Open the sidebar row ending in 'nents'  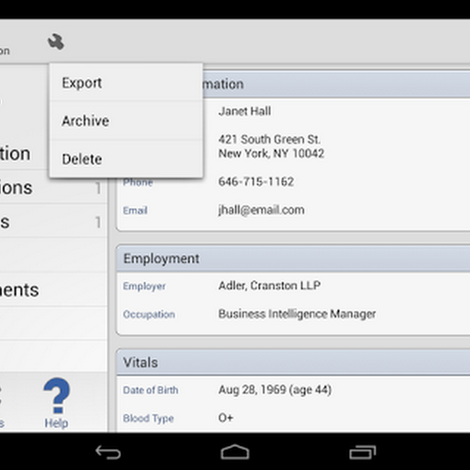tap(53, 289)
